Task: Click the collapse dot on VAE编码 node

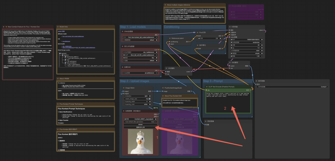Action: pyautogui.click(x=167, y=68)
